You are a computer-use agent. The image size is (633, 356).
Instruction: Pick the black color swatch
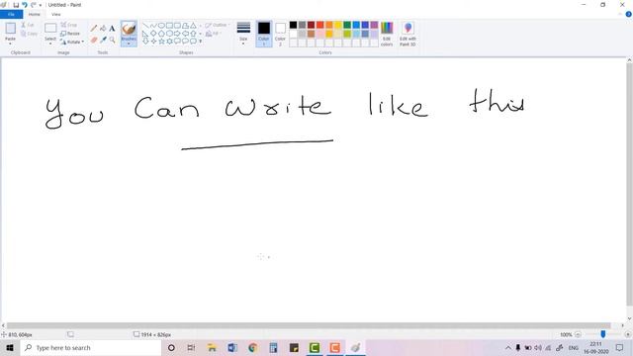293,25
